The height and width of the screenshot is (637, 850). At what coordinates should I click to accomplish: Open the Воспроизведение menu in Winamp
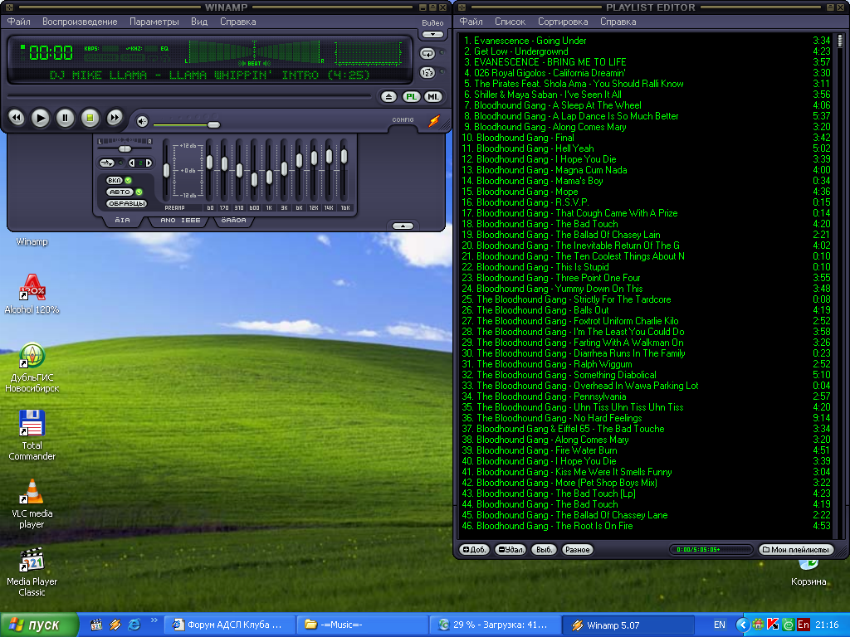coord(80,22)
